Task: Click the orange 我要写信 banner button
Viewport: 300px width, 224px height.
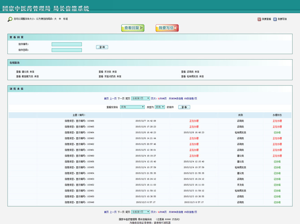Action: pos(167,28)
